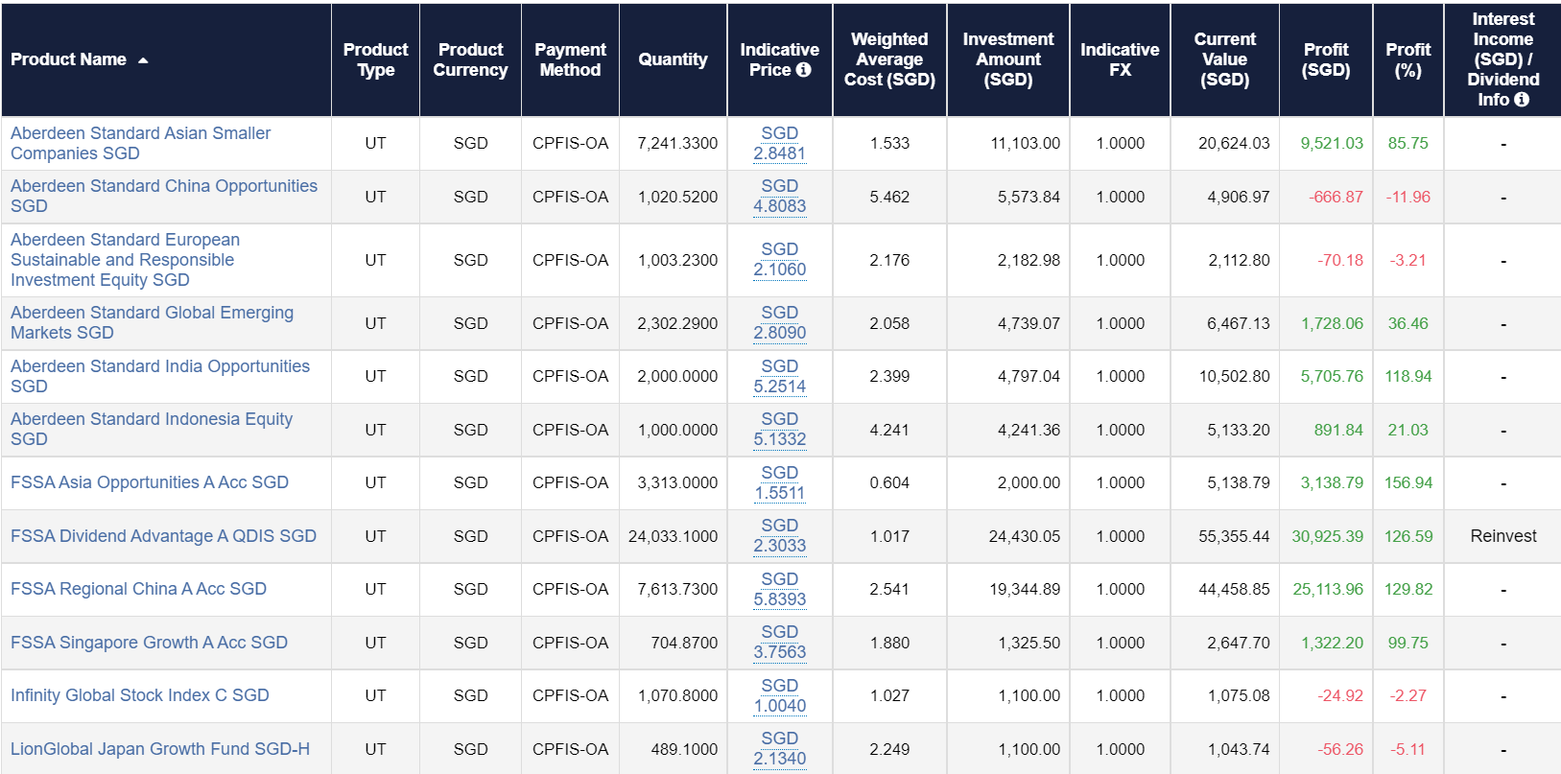Viewport: 1561px width, 774px height.
Task: Sort by Product Currency column header
Action: (470, 59)
